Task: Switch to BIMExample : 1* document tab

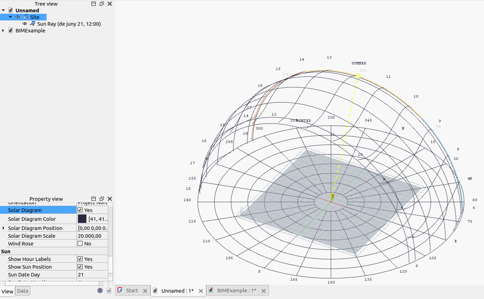Action: pyautogui.click(x=236, y=291)
